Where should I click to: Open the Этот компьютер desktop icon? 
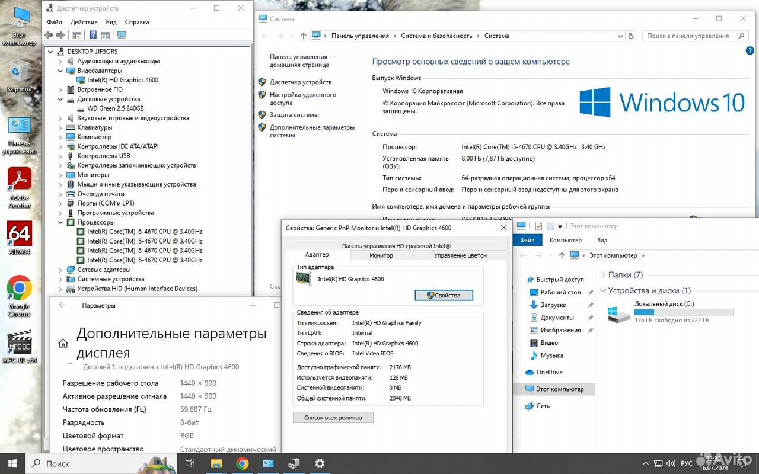pyautogui.click(x=19, y=27)
